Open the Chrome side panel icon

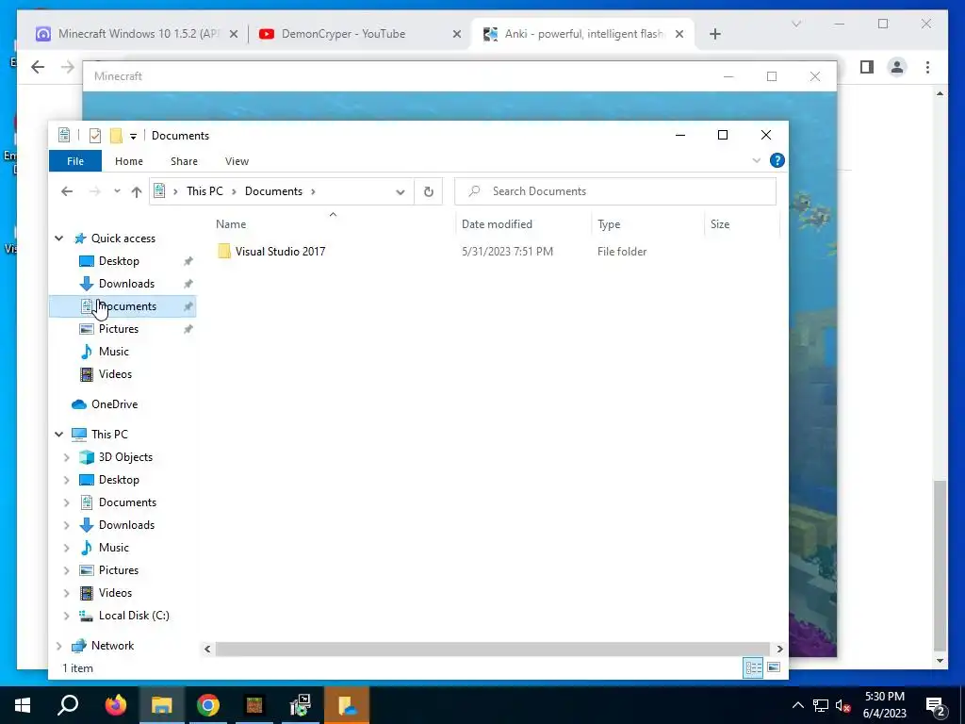(867, 67)
